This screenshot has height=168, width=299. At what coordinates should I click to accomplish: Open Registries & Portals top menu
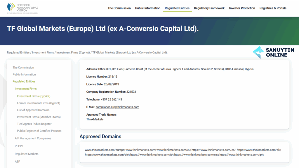tap(273, 8)
